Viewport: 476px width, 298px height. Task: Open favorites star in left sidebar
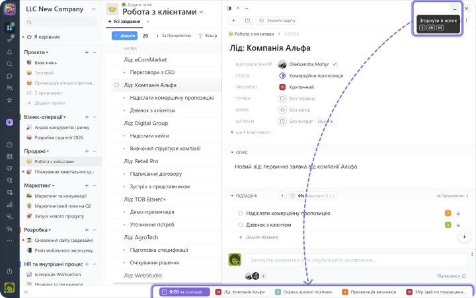(9, 100)
